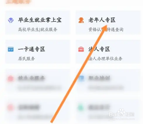The image size is (143, 124).
Task: Select the 法人专区 title
Action: (99, 49)
